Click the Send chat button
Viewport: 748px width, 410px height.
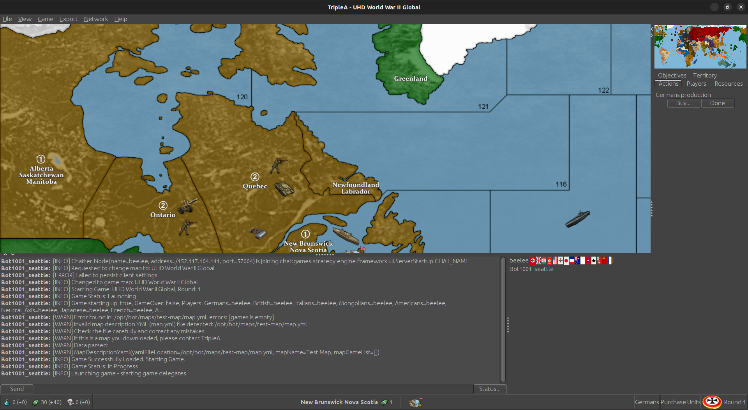17,389
